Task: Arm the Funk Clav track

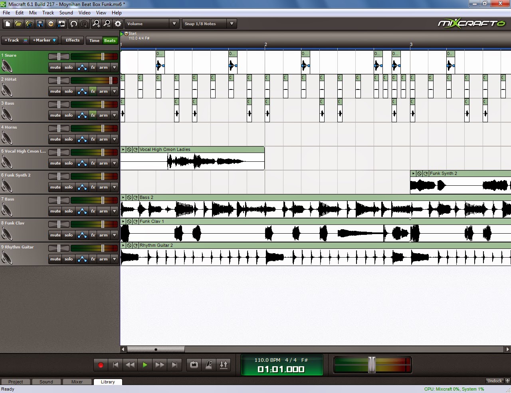Action: click(103, 235)
